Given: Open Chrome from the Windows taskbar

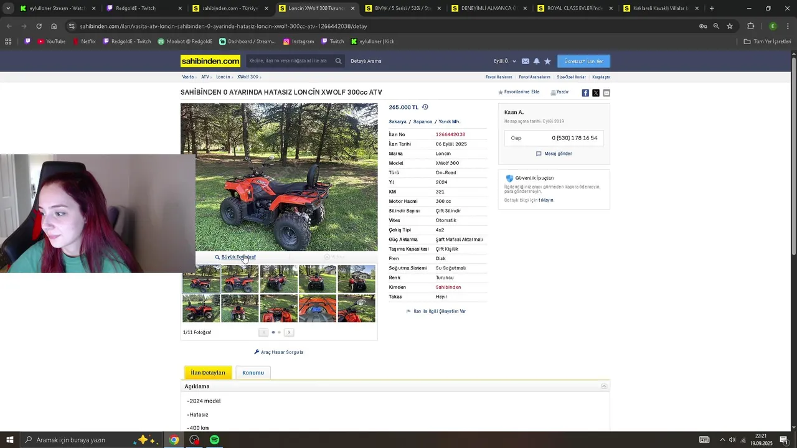Looking at the screenshot, I should [174, 440].
